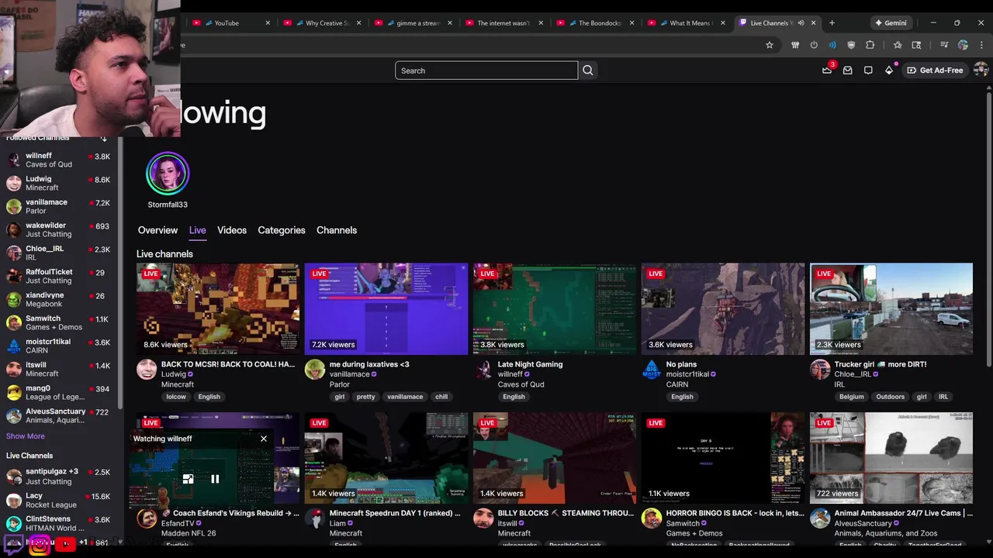The height and width of the screenshot is (558, 993).
Task: Open the bookmarks star-list icon
Action: 898,45
